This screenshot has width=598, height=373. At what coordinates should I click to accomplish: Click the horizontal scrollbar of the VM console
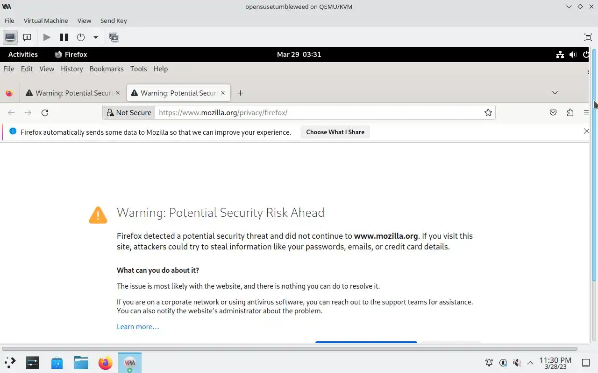point(290,348)
